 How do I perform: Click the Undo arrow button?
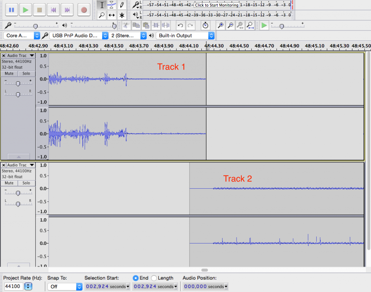click(180, 25)
